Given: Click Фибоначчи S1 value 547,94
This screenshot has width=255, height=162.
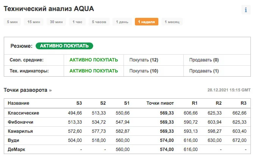Looking at the screenshot, I should (x=123, y=122).
